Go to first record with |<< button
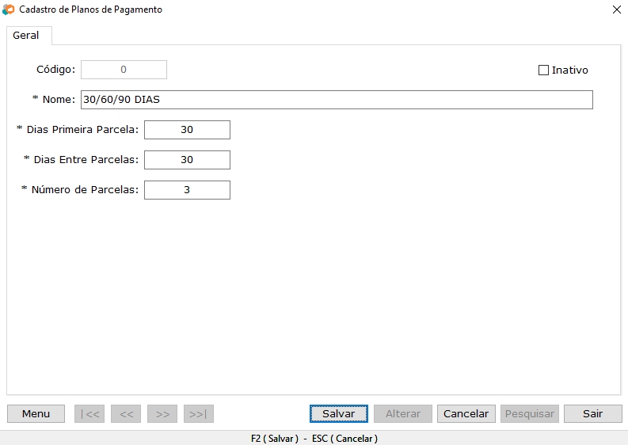628x445 pixels. [89, 414]
